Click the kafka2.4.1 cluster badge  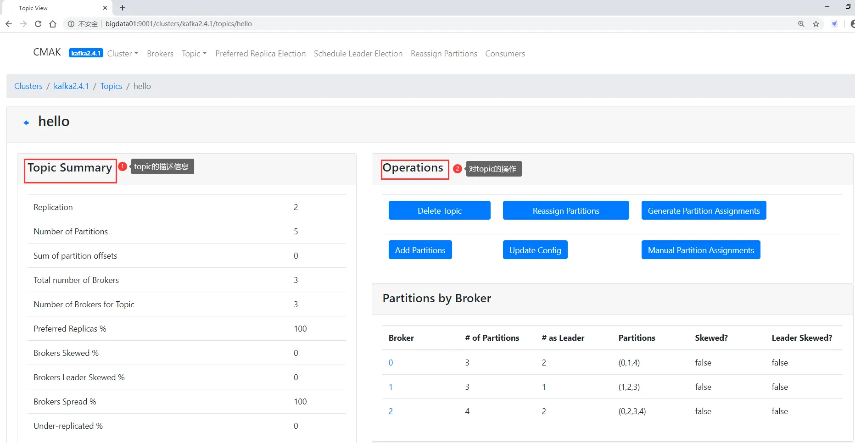pyautogui.click(x=86, y=53)
